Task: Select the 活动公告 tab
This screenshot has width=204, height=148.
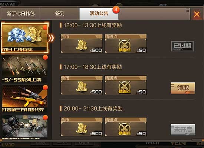Action: (x=99, y=13)
